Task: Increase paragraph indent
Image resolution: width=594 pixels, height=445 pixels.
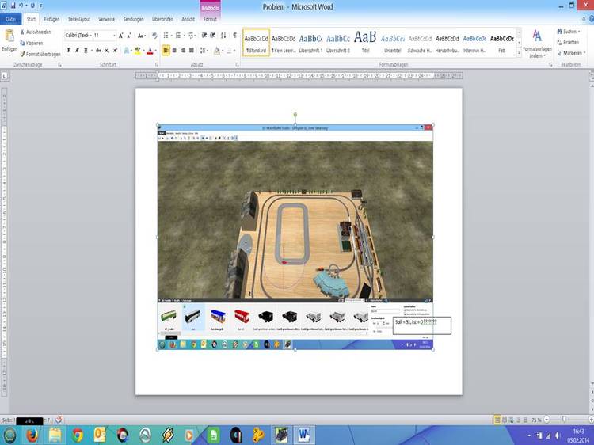Action: (212, 36)
